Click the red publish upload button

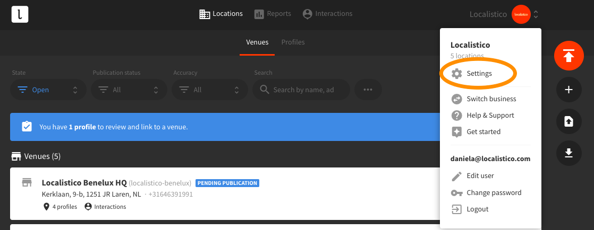coord(568,56)
